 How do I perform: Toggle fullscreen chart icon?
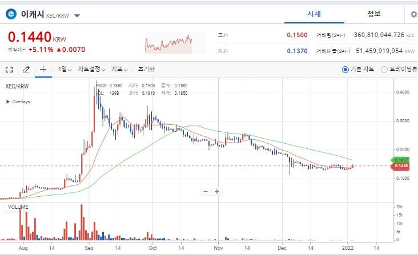click(x=9, y=70)
